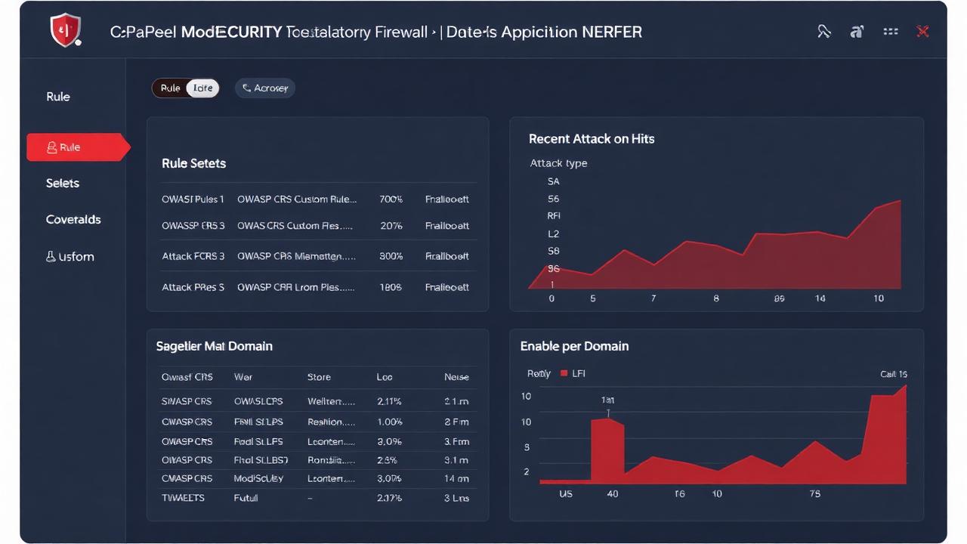967x544 pixels.
Task: Toggle the Rule segment of the pill switch
Action: pyautogui.click(x=170, y=88)
